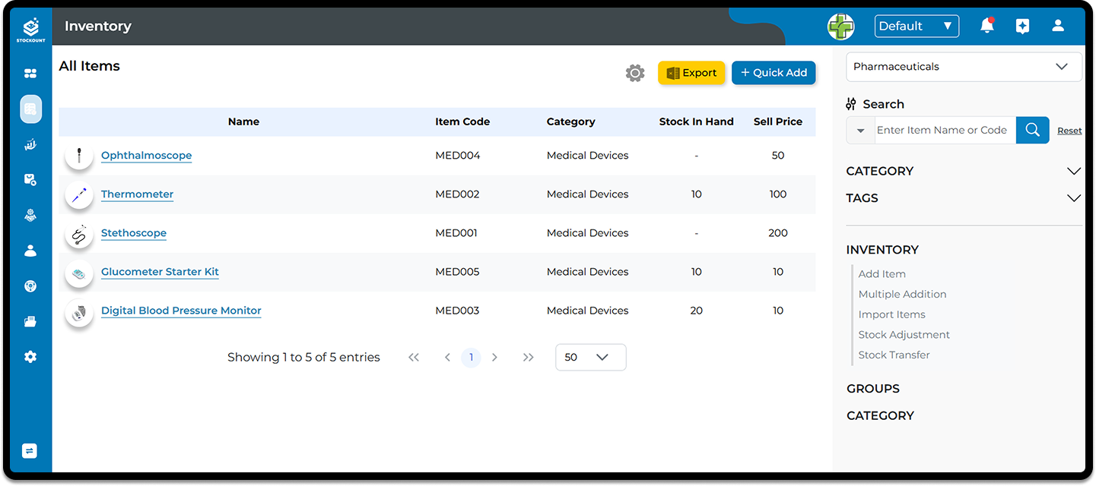
Task: Open the bottom CATEGORY section
Action: 880,415
